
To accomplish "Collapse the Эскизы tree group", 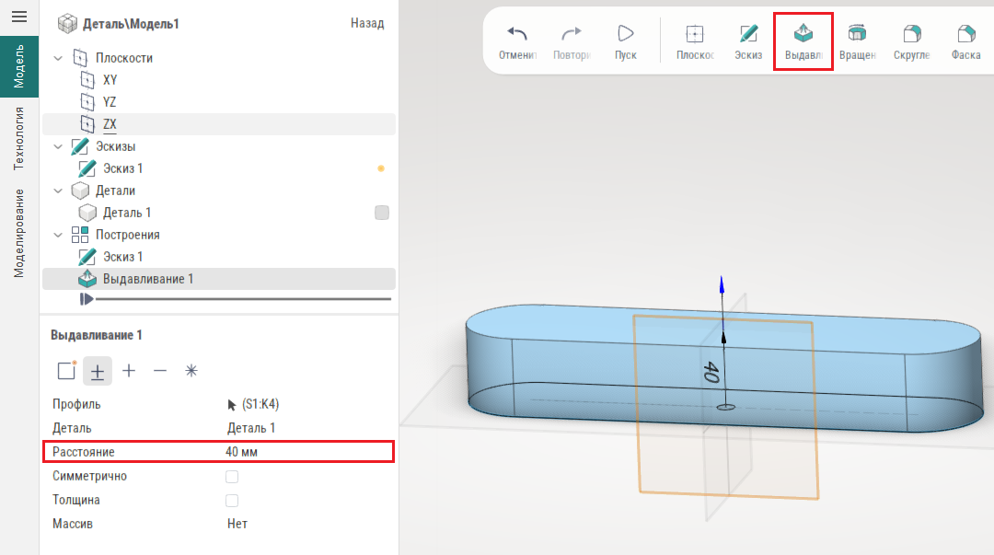I will [58, 146].
